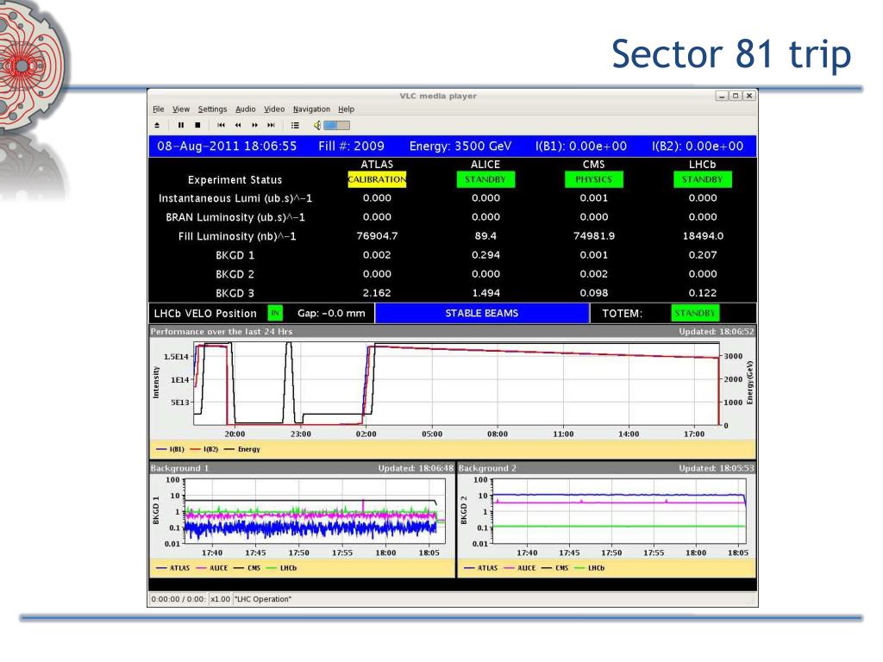The height and width of the screenshot is (662, 883).
Task: Skip to next playlist item
Action: 271,125
